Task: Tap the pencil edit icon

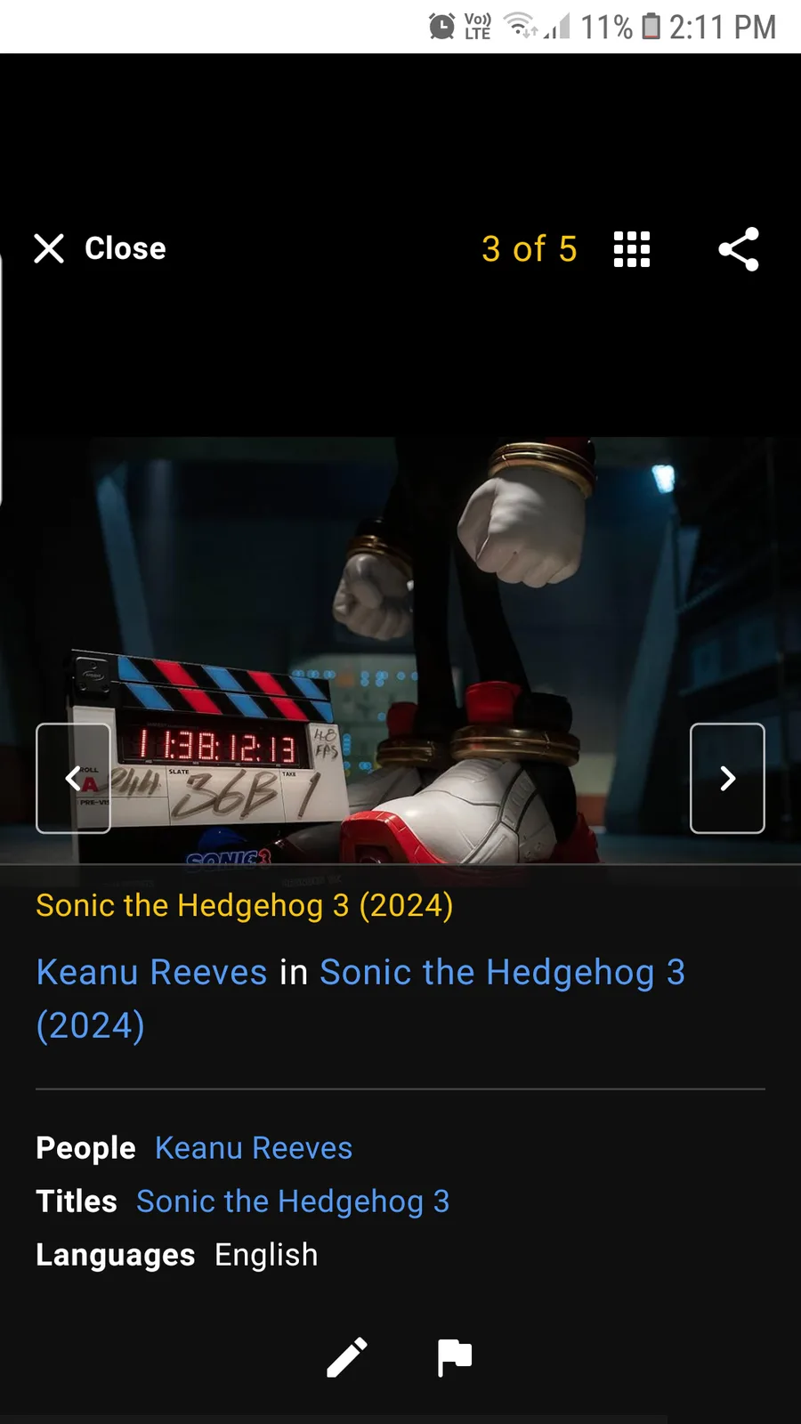Action: point(347,1357)
